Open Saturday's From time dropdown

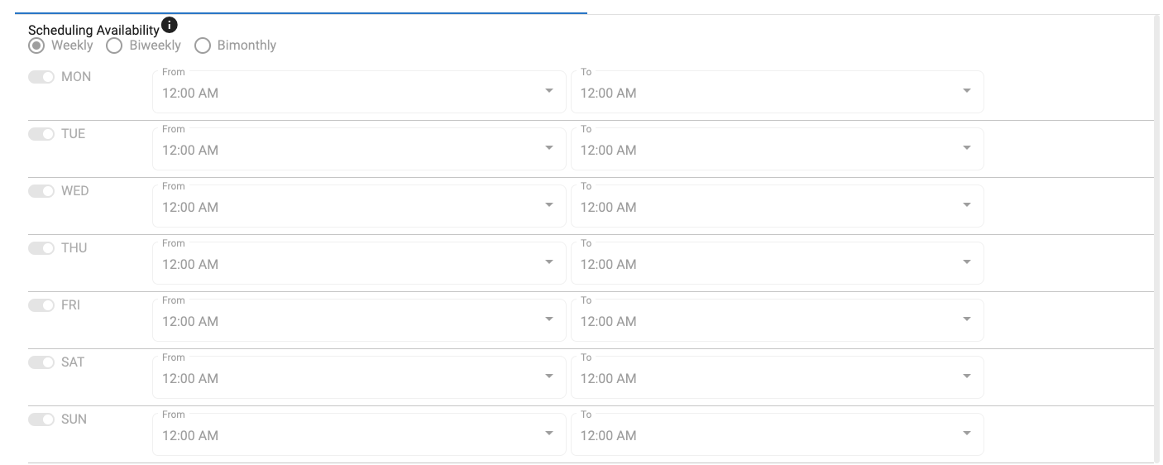[x=359, y=377]
